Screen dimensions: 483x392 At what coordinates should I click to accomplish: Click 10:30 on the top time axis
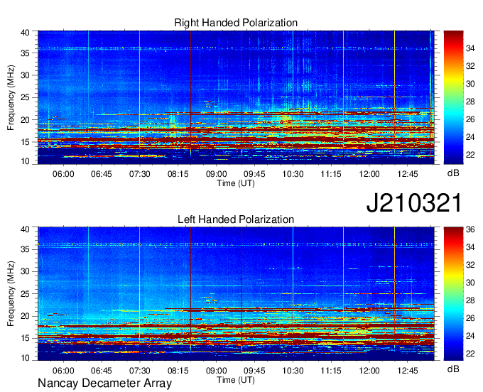coord(293,174)
